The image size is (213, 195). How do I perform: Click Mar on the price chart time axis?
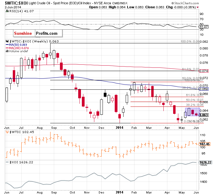click(149, 128)
